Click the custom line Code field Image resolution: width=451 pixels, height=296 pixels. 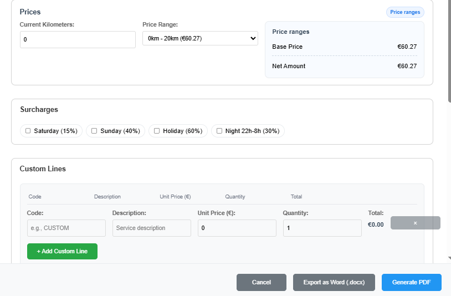[66, 228]
